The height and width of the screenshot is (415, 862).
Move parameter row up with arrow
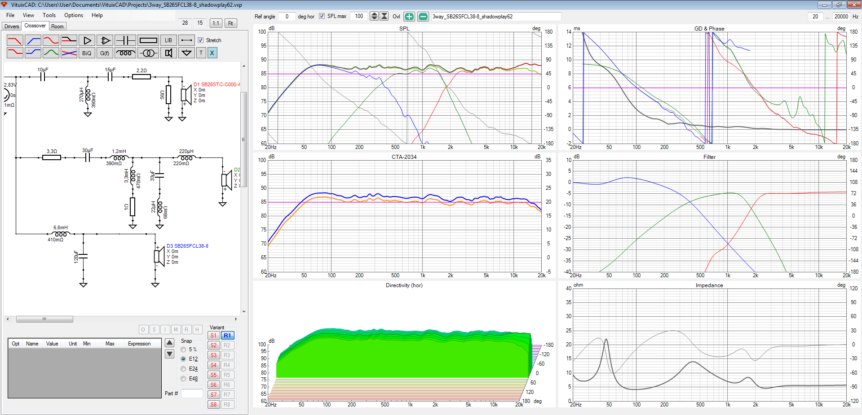169,343
